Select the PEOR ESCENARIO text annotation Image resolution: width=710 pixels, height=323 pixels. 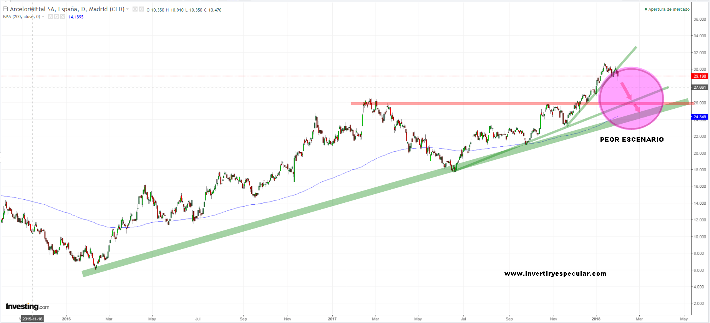[x=632, y=139]
